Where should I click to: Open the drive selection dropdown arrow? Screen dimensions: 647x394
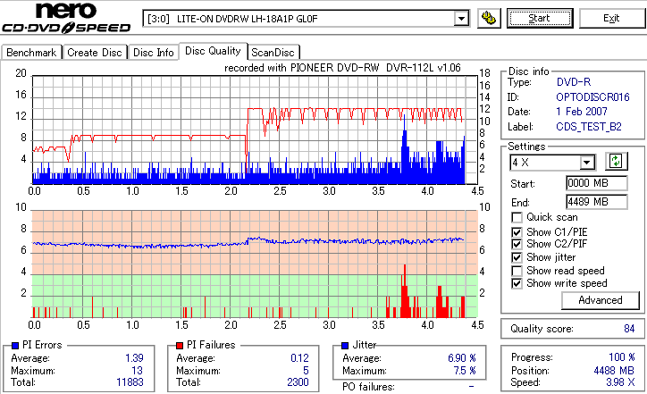point(461,19)
